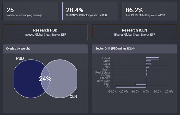Click the 'Staples' axis label
Viewport: 180px width, 115px height.
point(105,78)
